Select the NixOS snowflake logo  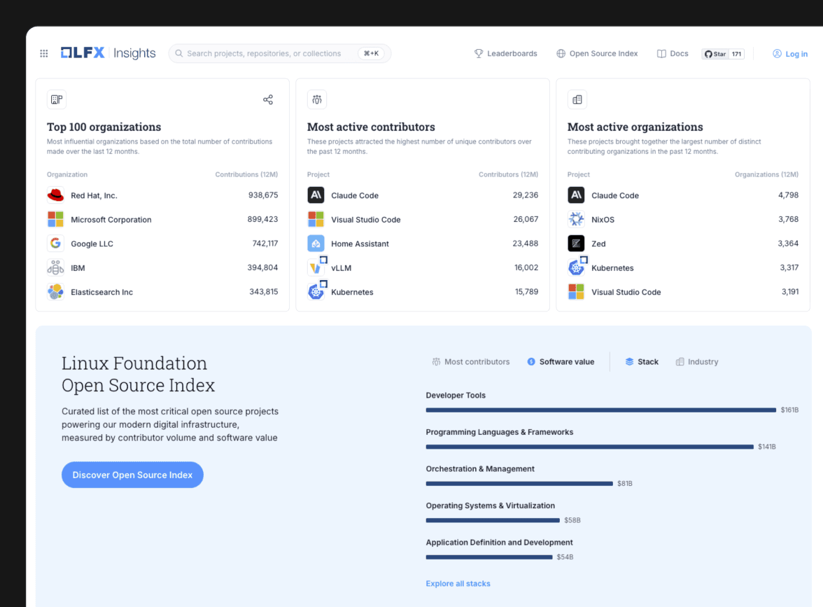(x=576, y=218)
